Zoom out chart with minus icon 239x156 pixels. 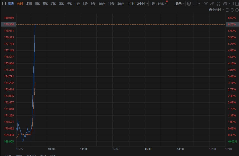232,10
